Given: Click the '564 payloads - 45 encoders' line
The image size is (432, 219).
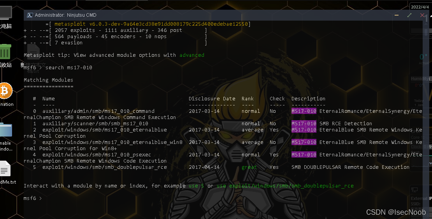Looking at the screenshot, I should tap(115, 36).
